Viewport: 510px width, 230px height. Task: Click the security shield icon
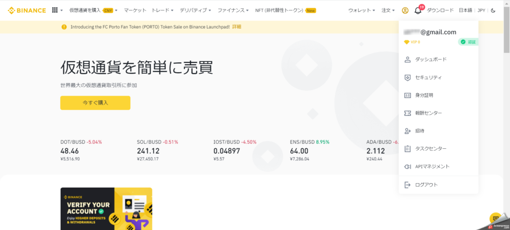407,78
